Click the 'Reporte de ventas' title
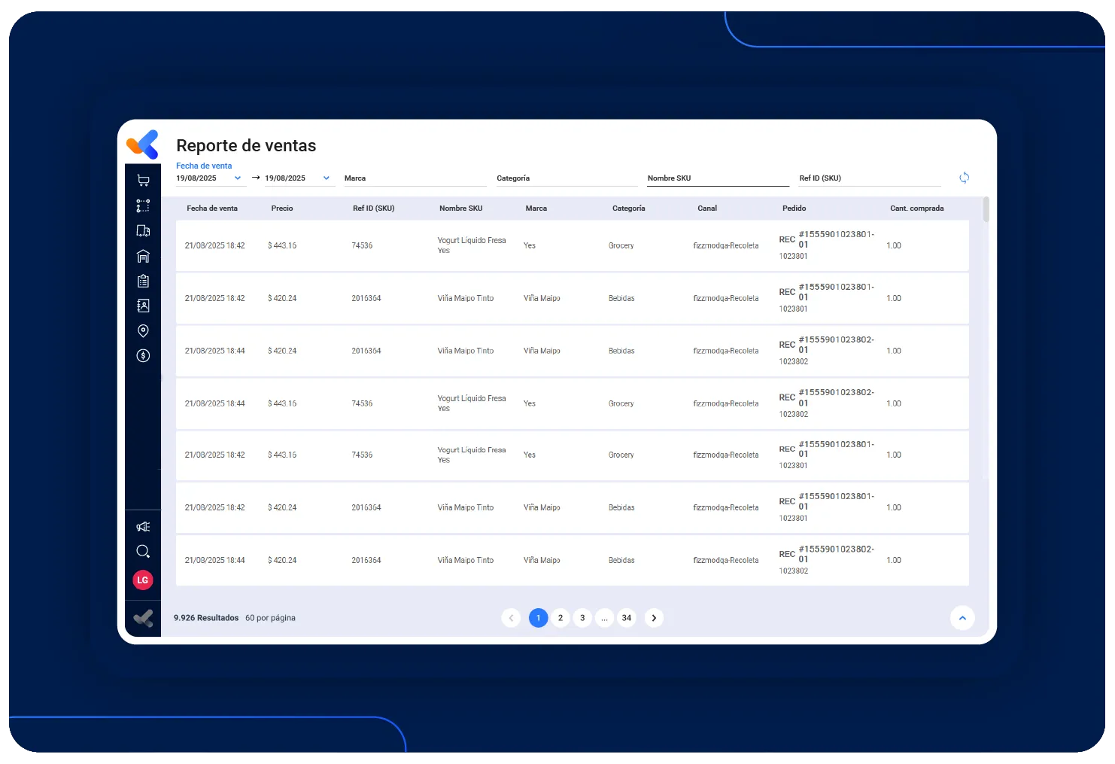The height and width of the screenshot is (764, 1115). (246, 145)
